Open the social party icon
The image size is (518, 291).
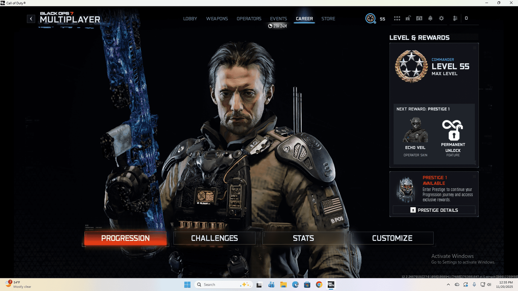point(455,18)
